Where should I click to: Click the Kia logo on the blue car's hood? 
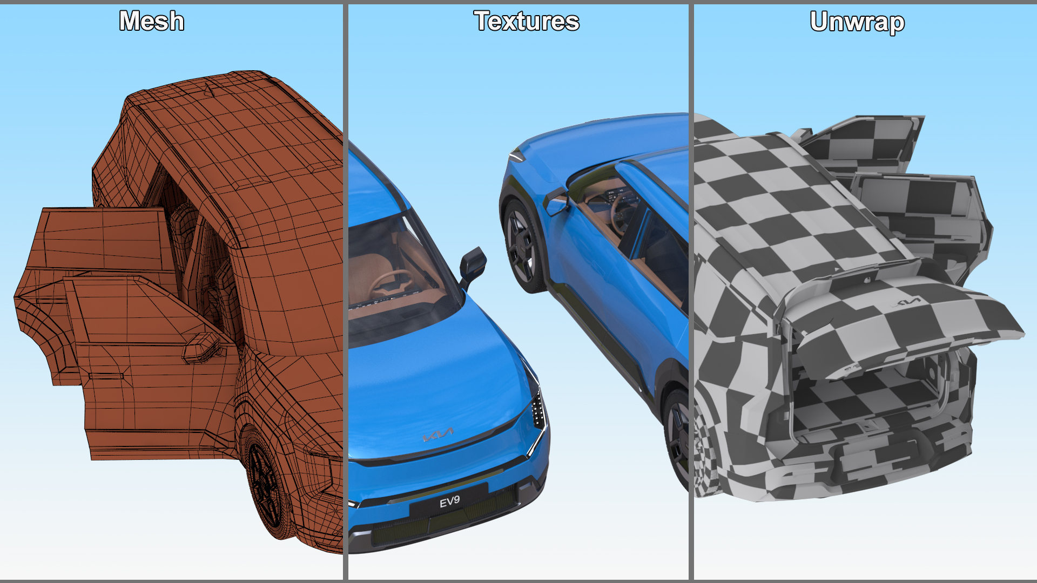(x=437, y=434)
